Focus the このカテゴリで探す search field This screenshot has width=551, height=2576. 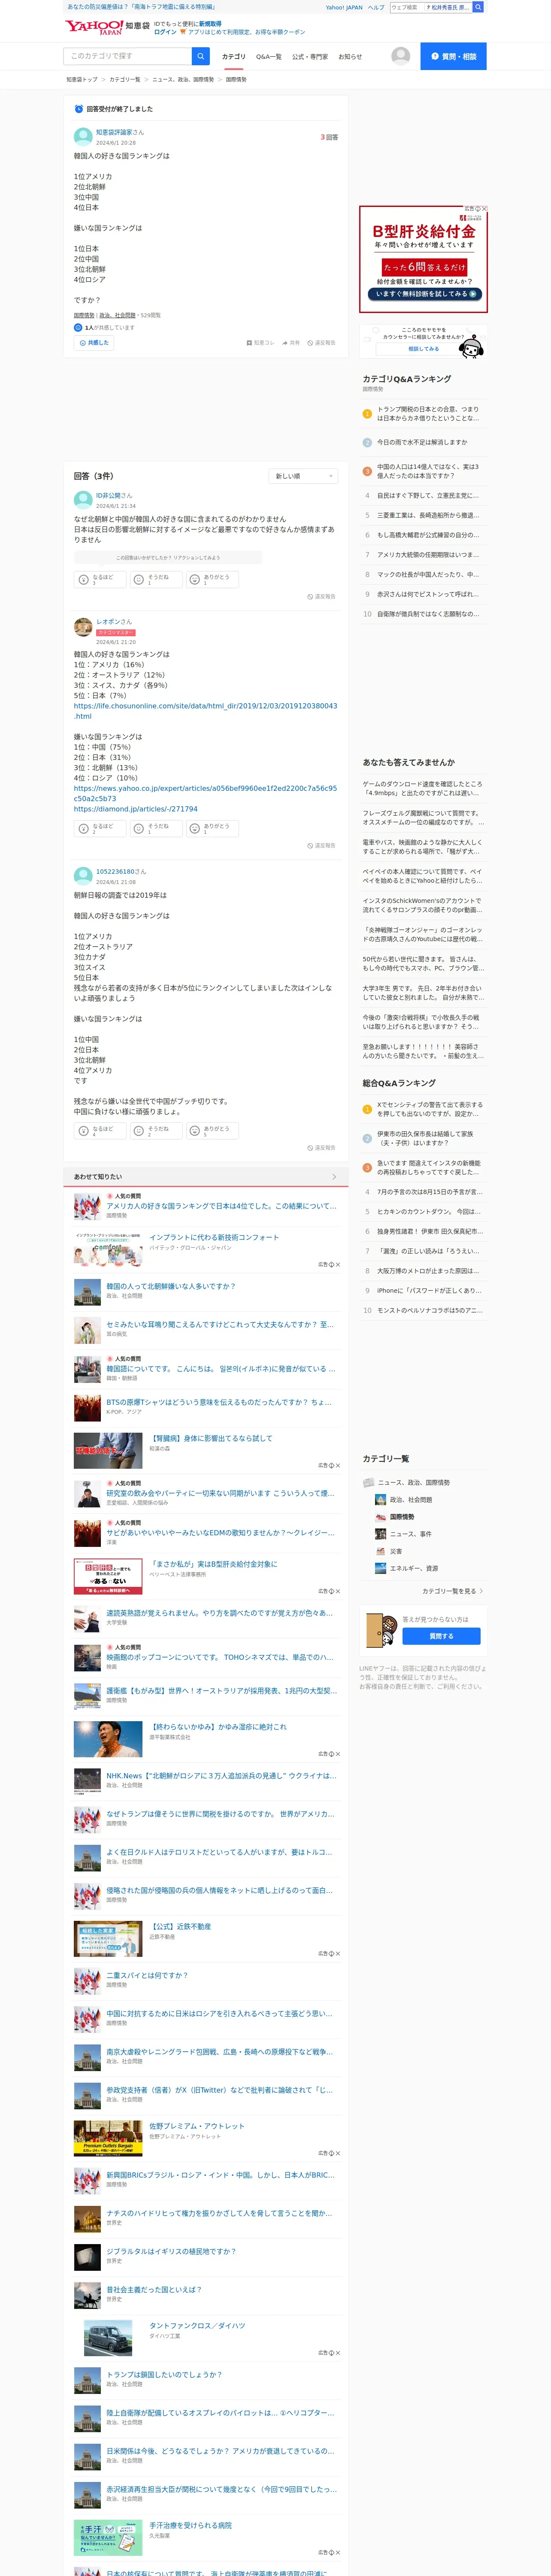point(128,56)
